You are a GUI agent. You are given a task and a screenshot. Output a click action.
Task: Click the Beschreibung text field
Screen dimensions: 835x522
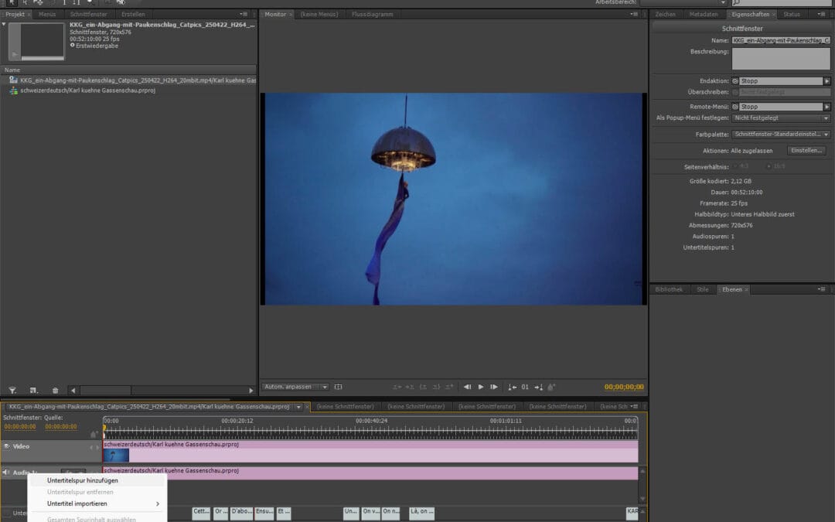tap(781, 59)
